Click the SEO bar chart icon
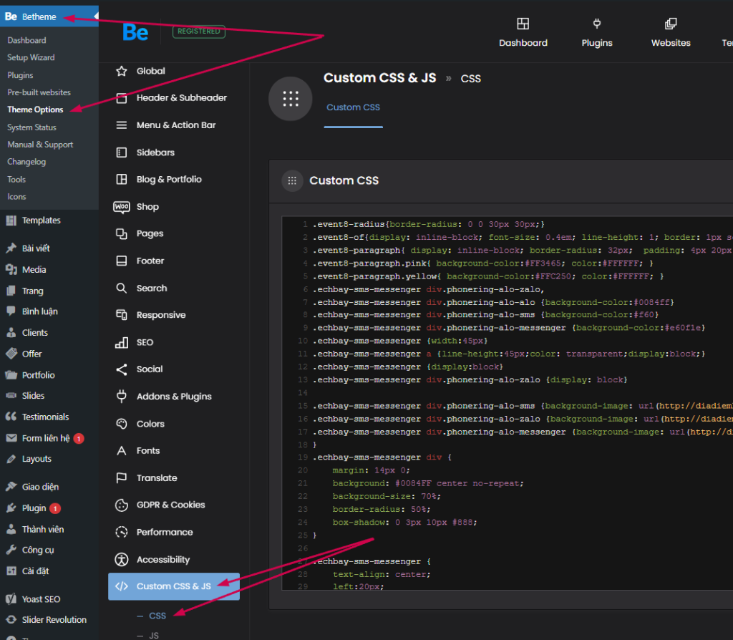 [122, 342]
